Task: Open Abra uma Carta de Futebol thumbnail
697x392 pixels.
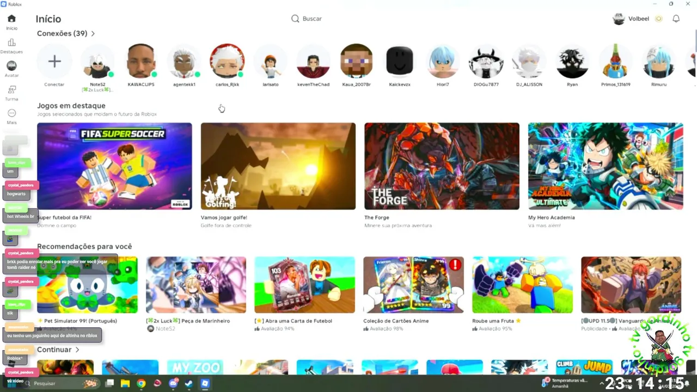Action: 304,285
